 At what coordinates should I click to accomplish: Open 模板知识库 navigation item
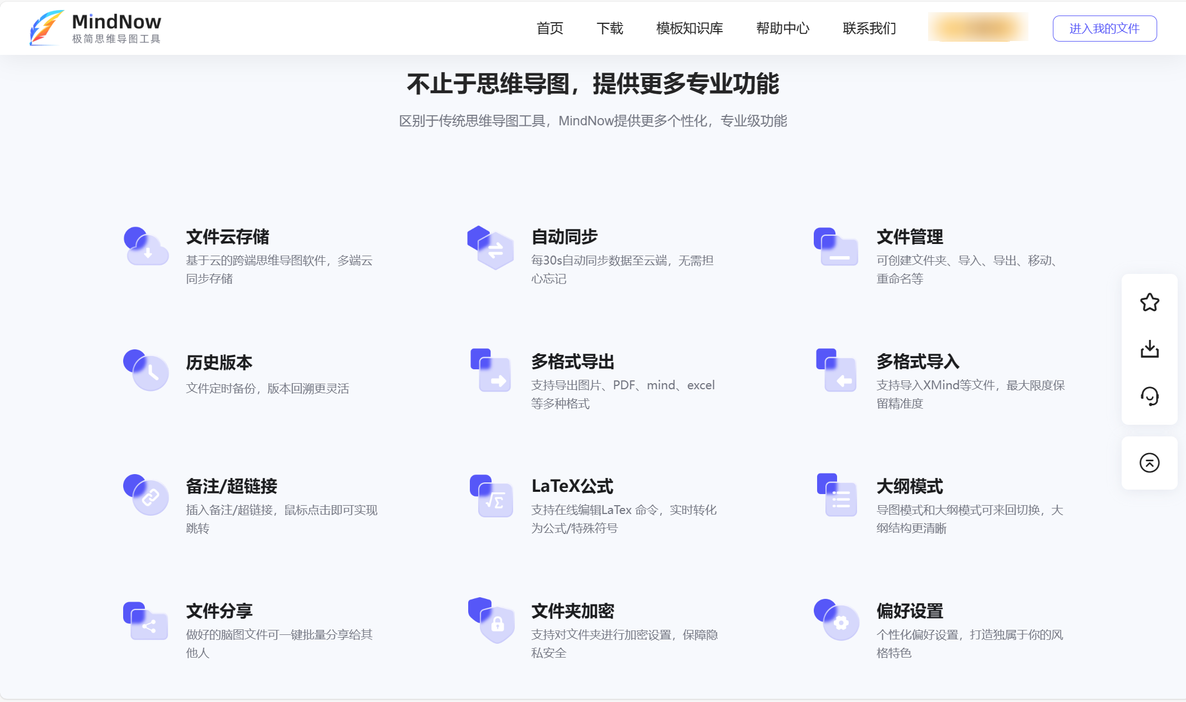click(690, 28)
